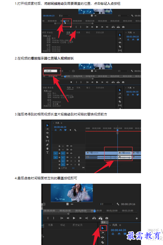
Task: Select the Razor tool in step 1 screenshot
Action: click(120, 47)
